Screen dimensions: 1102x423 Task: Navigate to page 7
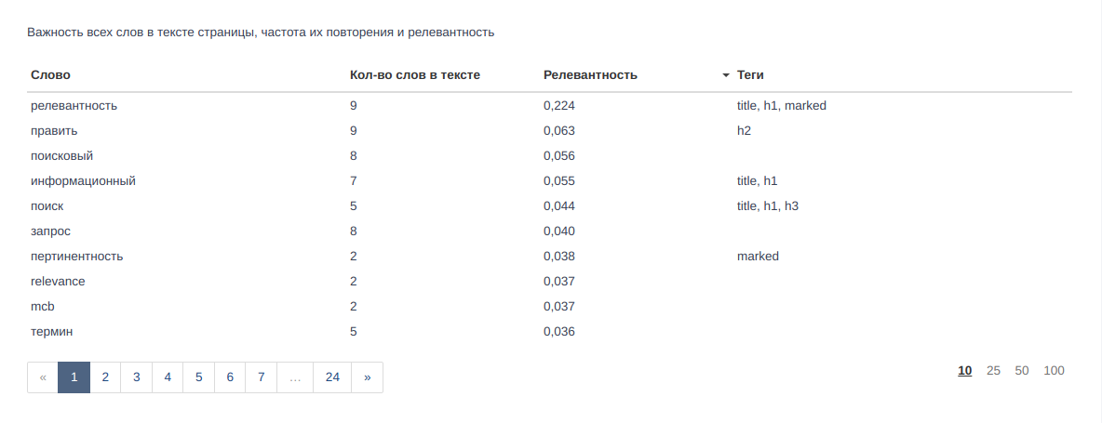(262, 377)
